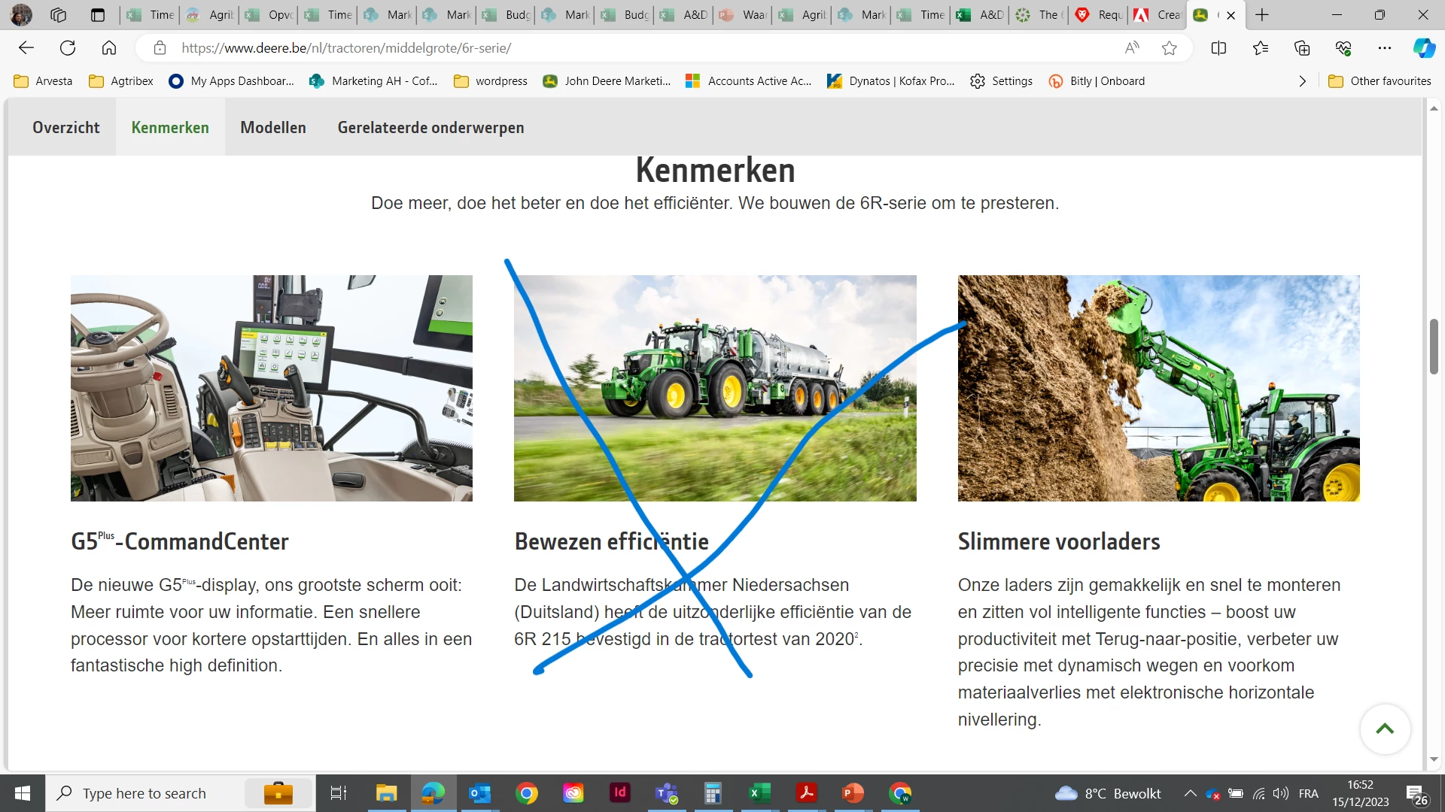Click the page vertical scrollbar thumb

[x=1434, y=346]
